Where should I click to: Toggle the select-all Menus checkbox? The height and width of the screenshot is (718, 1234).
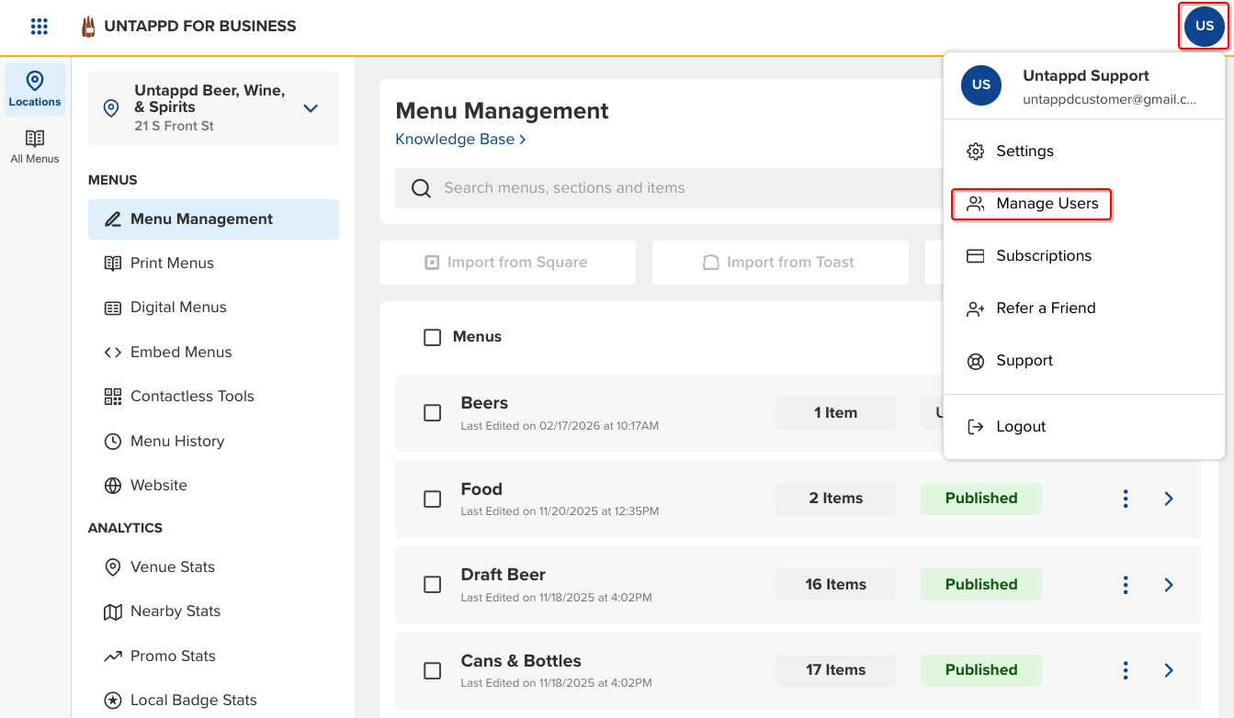(x=433, y=337)
